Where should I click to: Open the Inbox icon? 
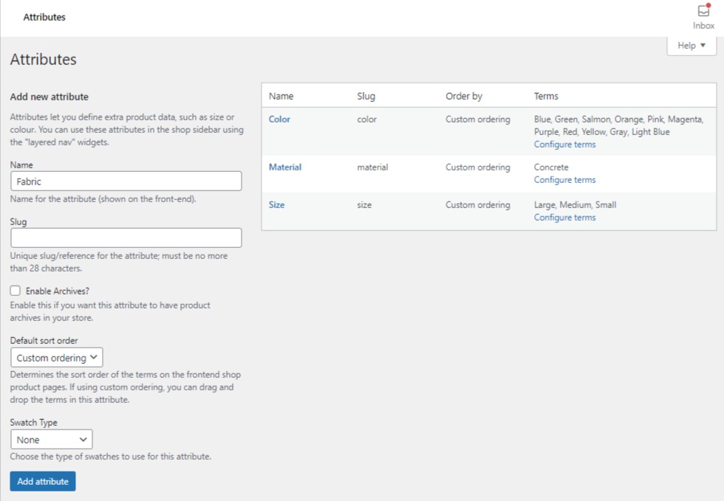click(703, 16)
